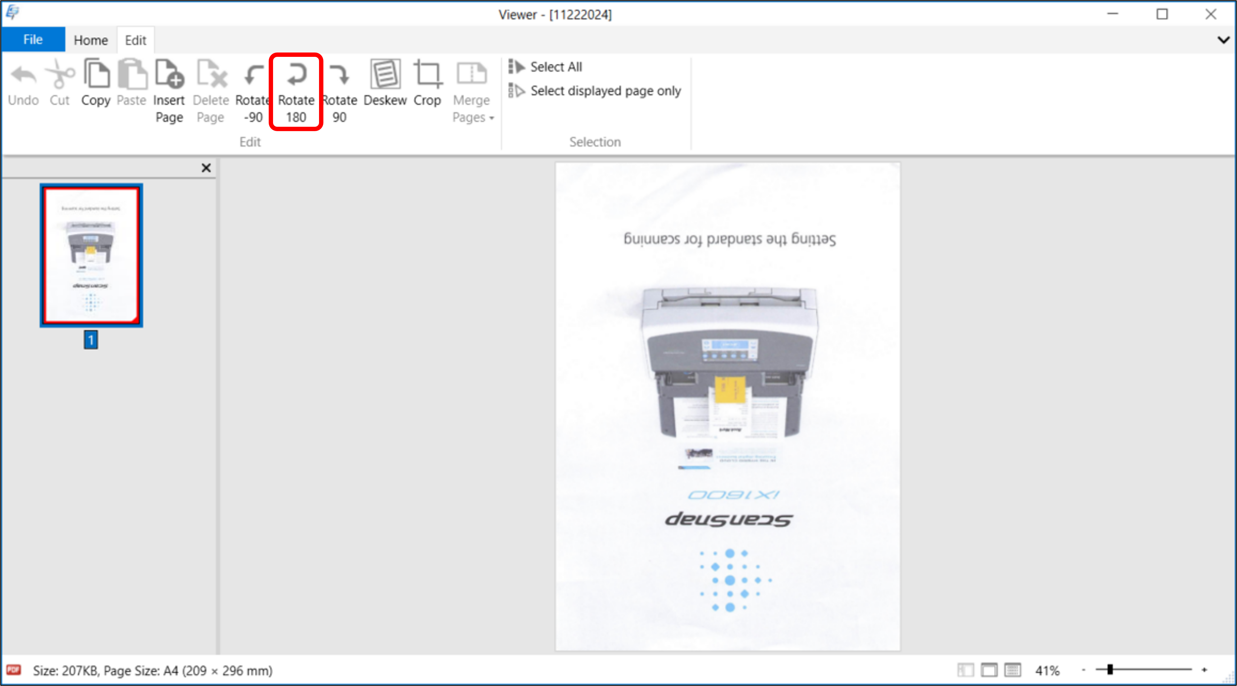Maximize the Viewer window
This screenshot has height=686, width=1237.
coord(1162,14)
